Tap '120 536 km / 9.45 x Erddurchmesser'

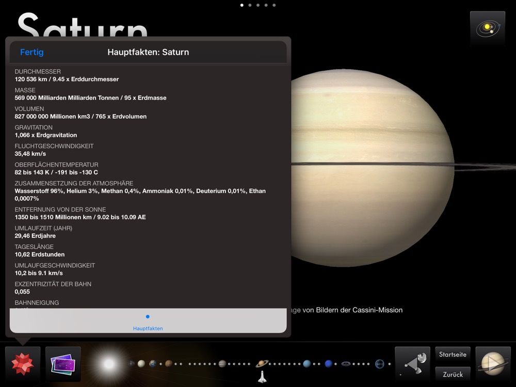pos(67,79)
